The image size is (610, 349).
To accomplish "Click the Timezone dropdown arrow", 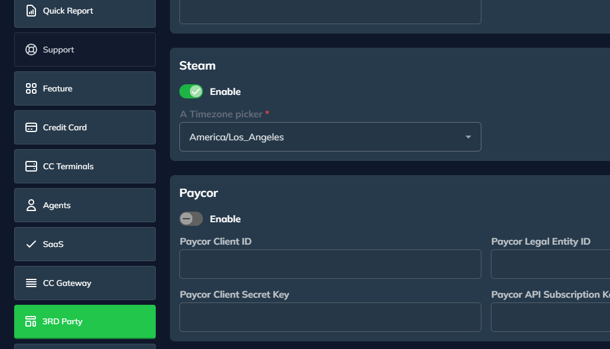I will pos(468,137).
